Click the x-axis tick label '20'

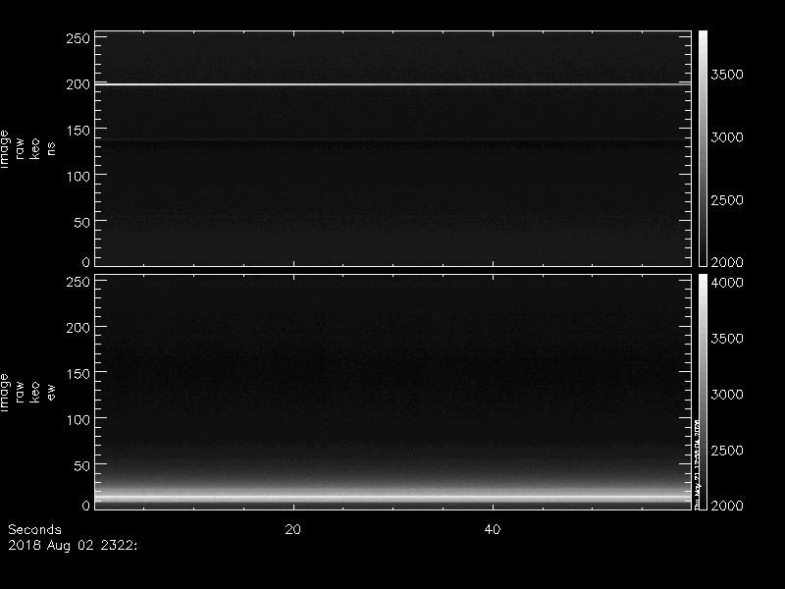point(292,529)
